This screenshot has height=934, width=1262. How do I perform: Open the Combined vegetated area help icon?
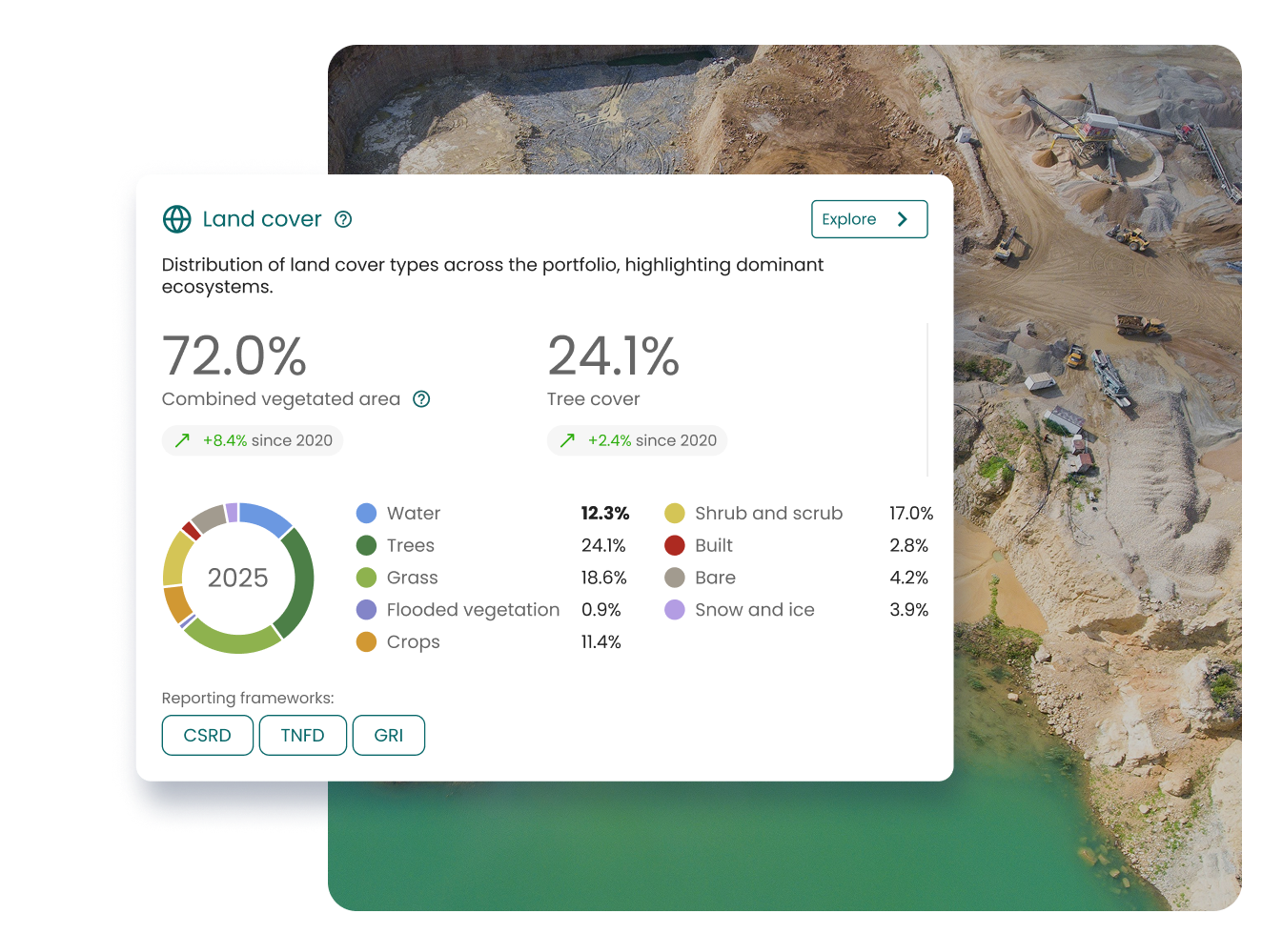[x=421, y=399]
